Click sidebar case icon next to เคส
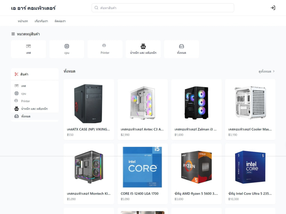Screen dimensions: 286x214 pyautogui.click(x=16, y=86)
